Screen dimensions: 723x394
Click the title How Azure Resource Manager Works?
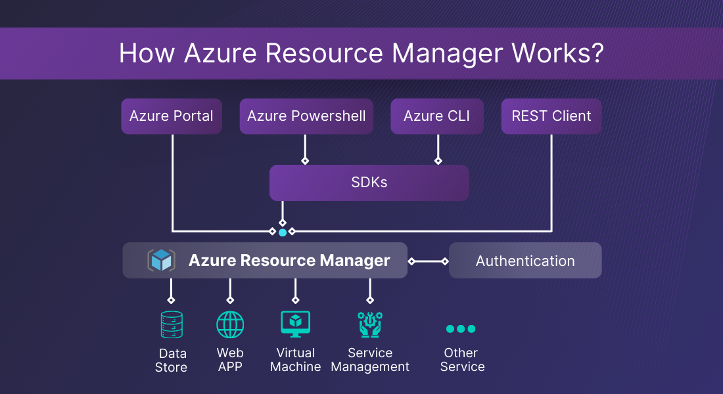click(x=361, y=53)
